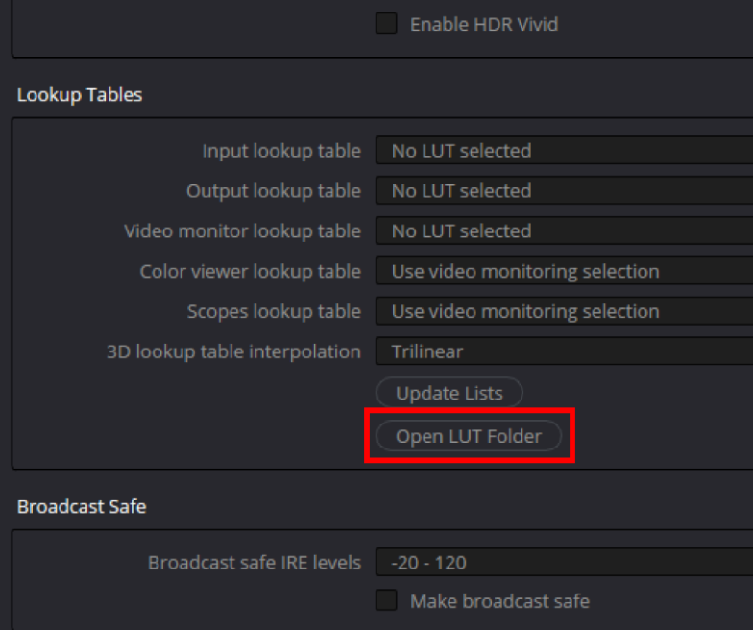The image size is (753, 630).
Task: Click the Color viewer lookup table label
Action: pos(251,272)
